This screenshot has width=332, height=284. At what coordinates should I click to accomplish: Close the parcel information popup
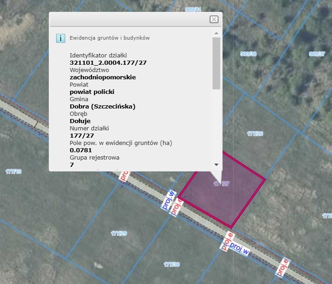point(213,19)
